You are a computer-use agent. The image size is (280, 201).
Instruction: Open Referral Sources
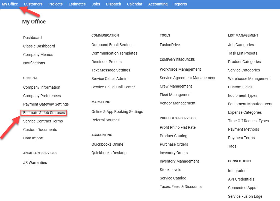tap(105, 120)
